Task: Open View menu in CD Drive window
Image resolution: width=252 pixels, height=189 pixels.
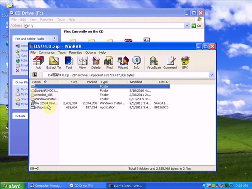Action: (33, 19)
